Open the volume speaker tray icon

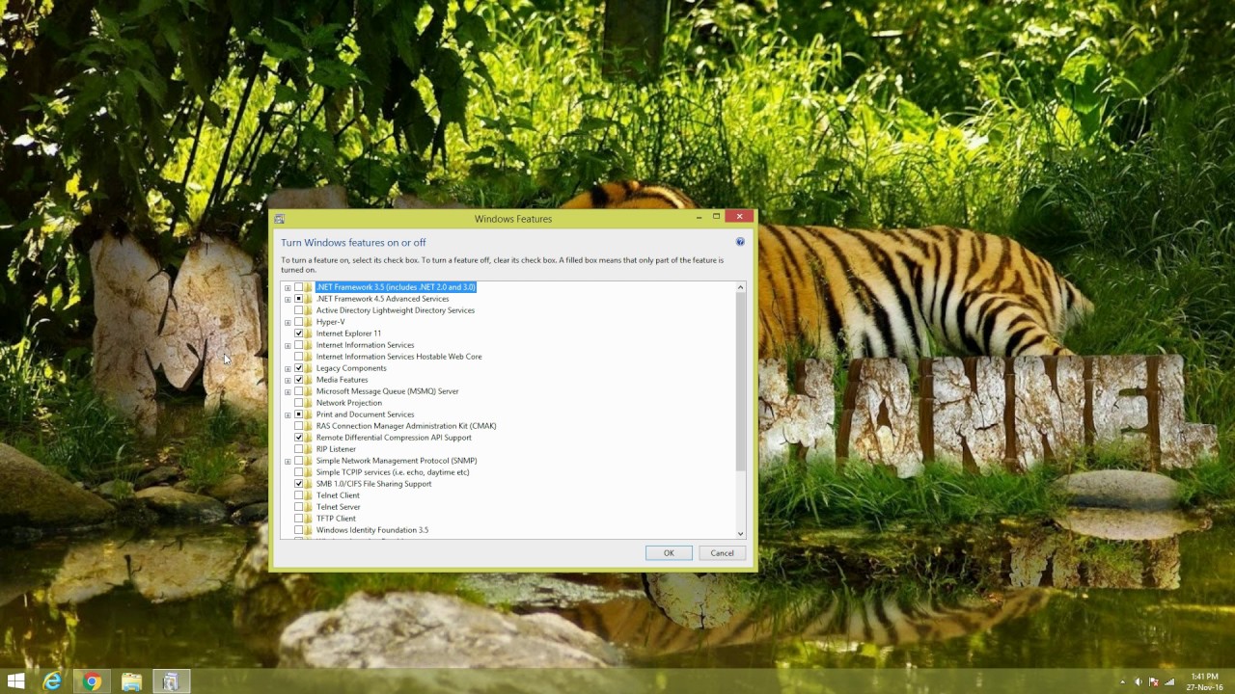(x=1139, y=681)
